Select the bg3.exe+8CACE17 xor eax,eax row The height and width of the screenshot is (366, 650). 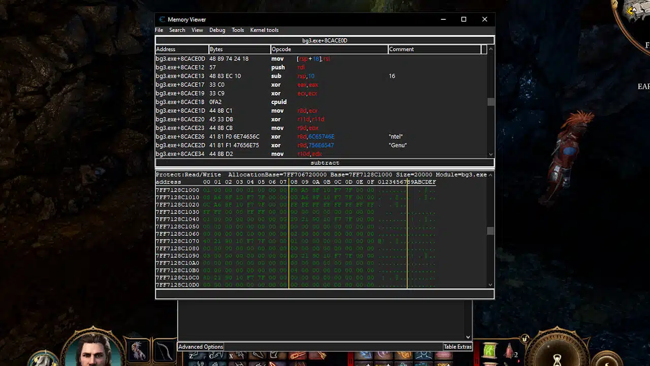click(x=321, y=85)
